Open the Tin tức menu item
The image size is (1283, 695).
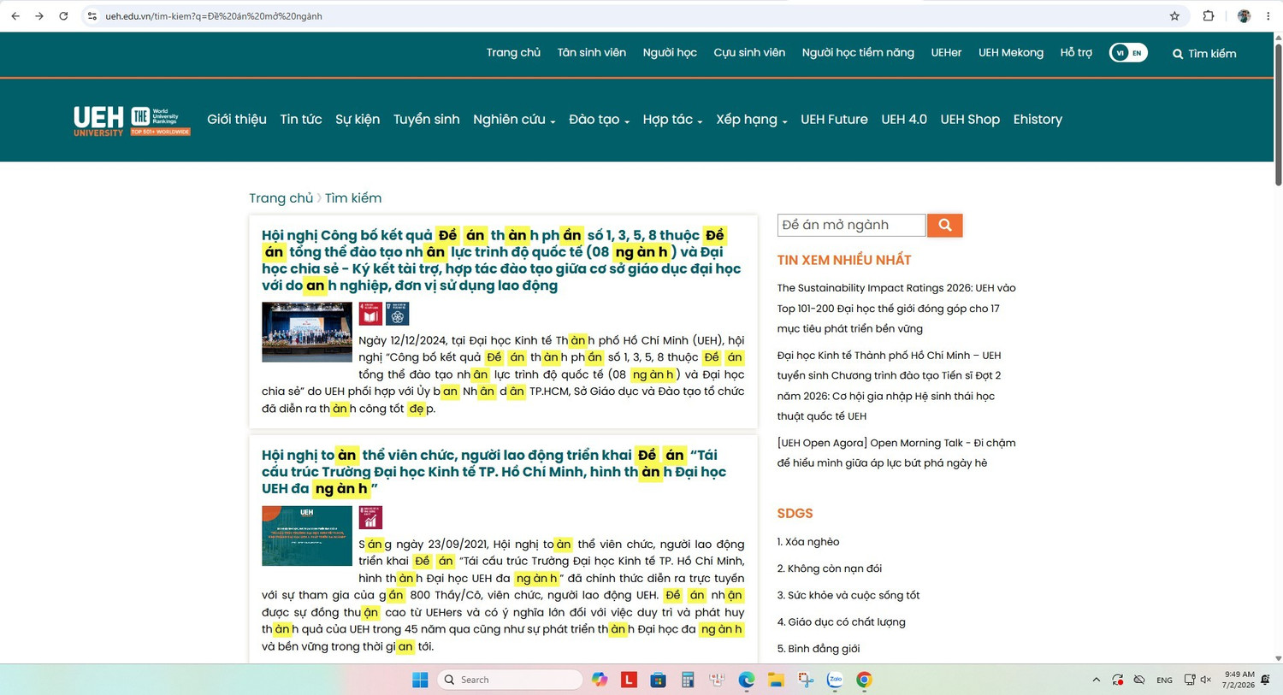coord(301,120)
